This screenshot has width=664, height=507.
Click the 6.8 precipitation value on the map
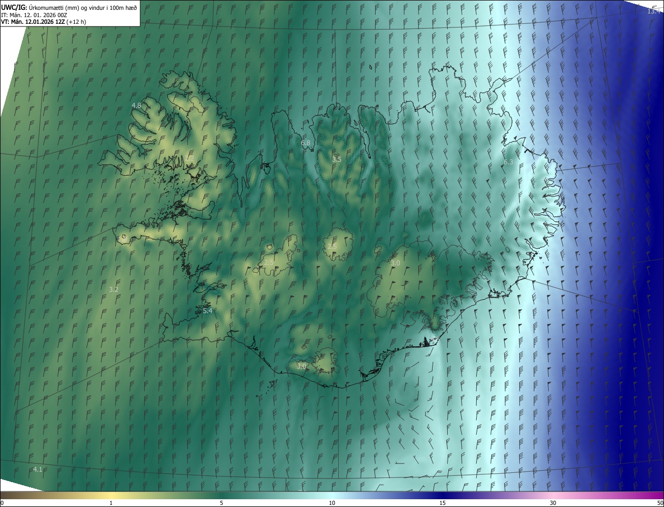306,143
